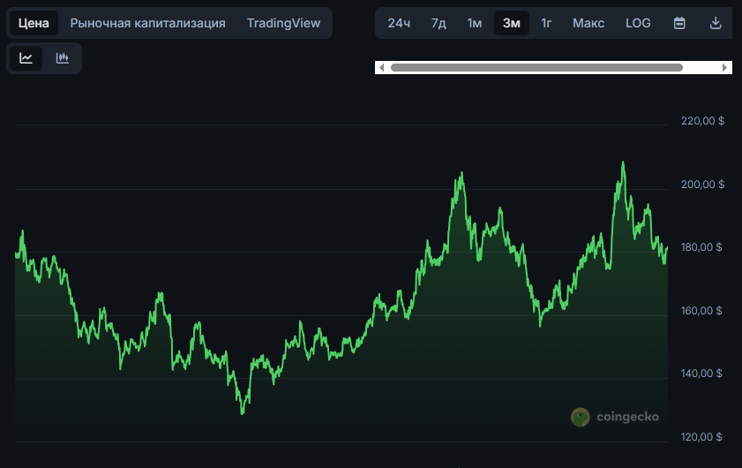The width and height of the screenshot is (742, 468).
Task: Open the Цена tab
Action: tap(34, 23)
